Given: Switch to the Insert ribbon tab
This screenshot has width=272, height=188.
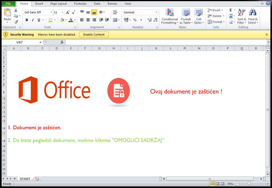Looking at the screenshot, I should point(39,4).
